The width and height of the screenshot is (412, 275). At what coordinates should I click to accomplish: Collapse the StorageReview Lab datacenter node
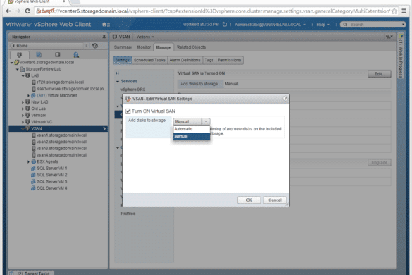18,69
